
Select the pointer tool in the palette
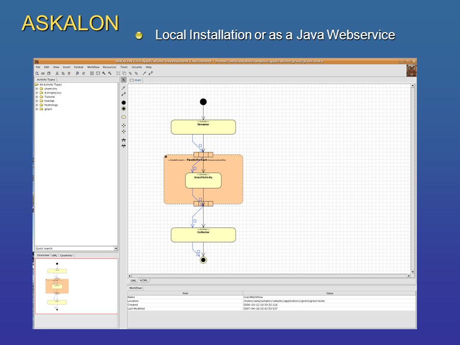124,80
